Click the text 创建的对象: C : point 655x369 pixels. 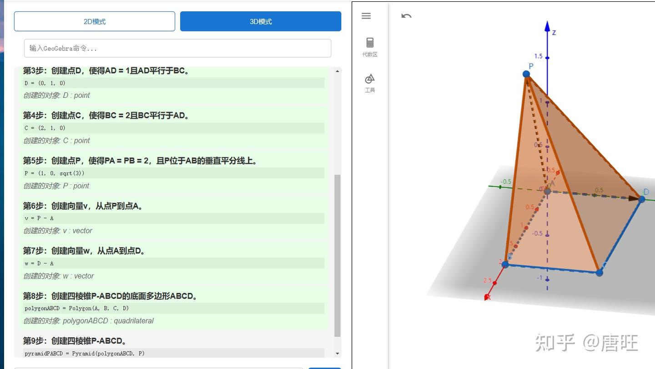(56, 140)
